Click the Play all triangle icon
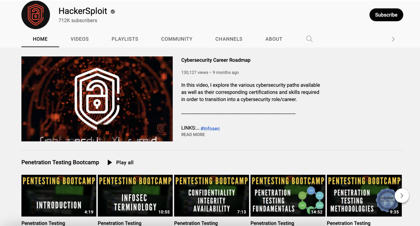The width and height of the screenshot is (420, 226). point(109,162)
